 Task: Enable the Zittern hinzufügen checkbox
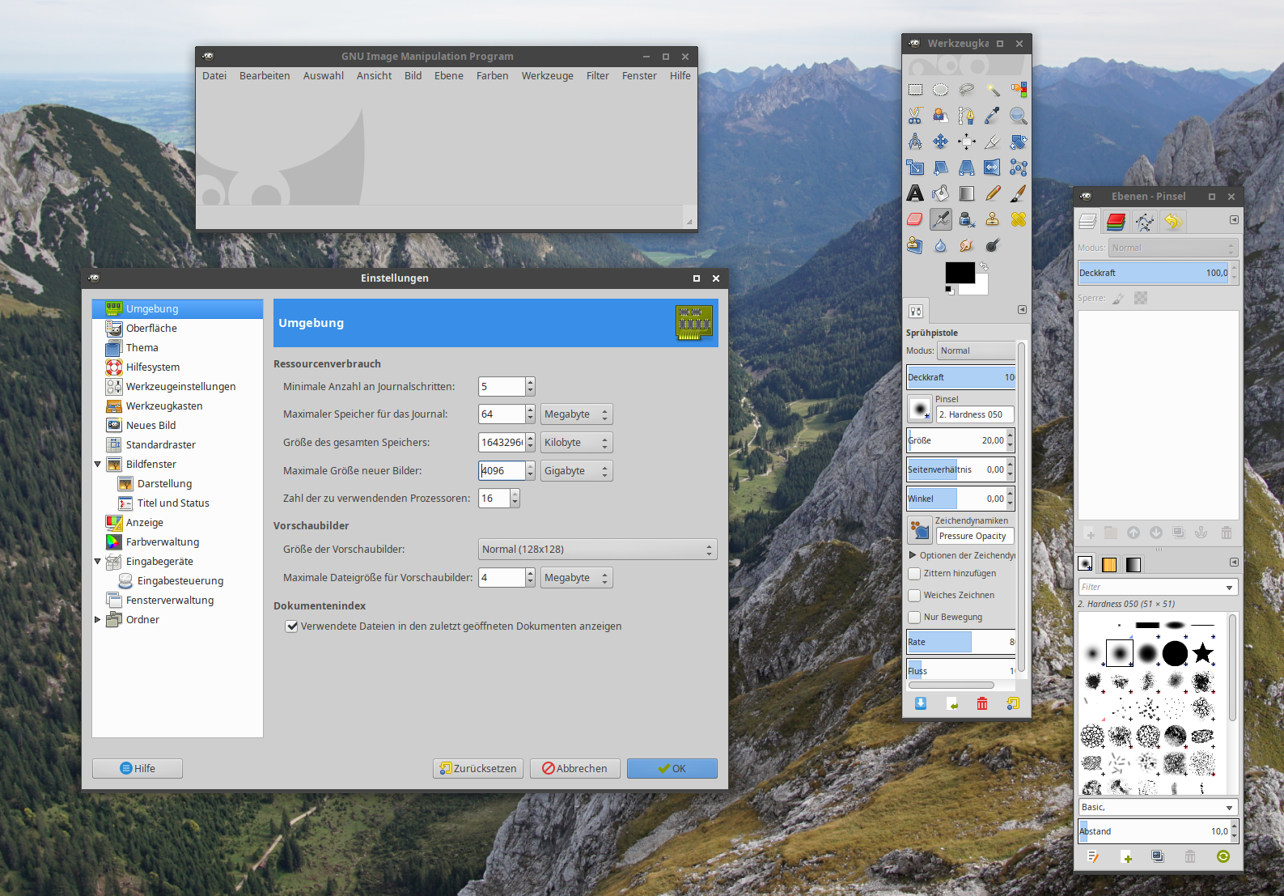(x=915, y=573)
